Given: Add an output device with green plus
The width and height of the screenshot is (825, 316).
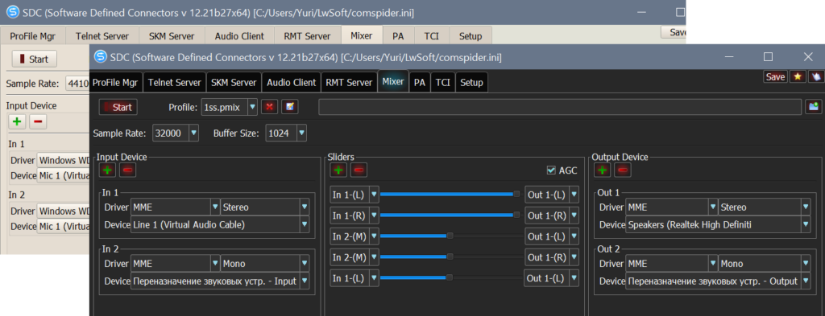Looking at the screenshot, I should (x=603, y=170).
